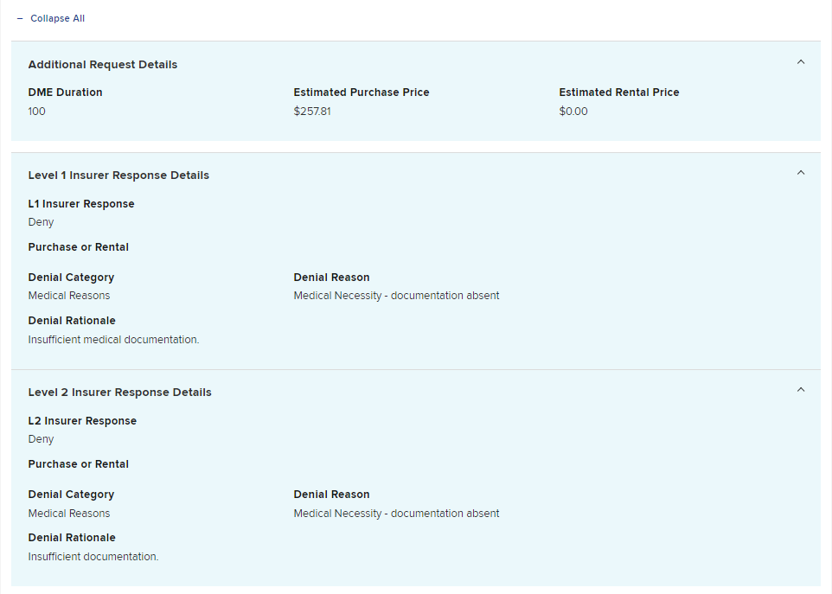Screen dimensions: 832x594
Task: Click the Level 1 Insurer Response Details heading
Action: 118,176
